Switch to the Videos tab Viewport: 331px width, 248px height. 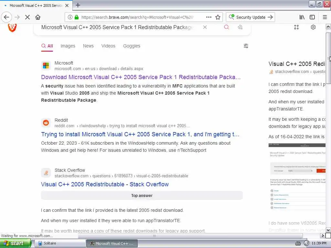point(108,46)
